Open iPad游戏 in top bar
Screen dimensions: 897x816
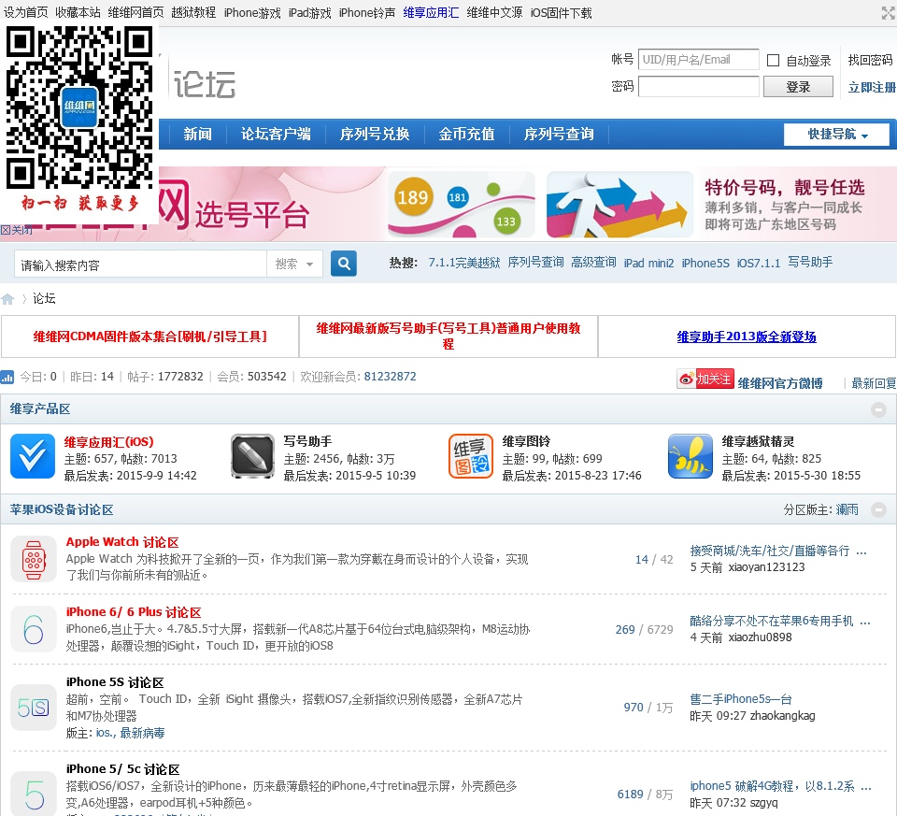(x=309, y=12)
